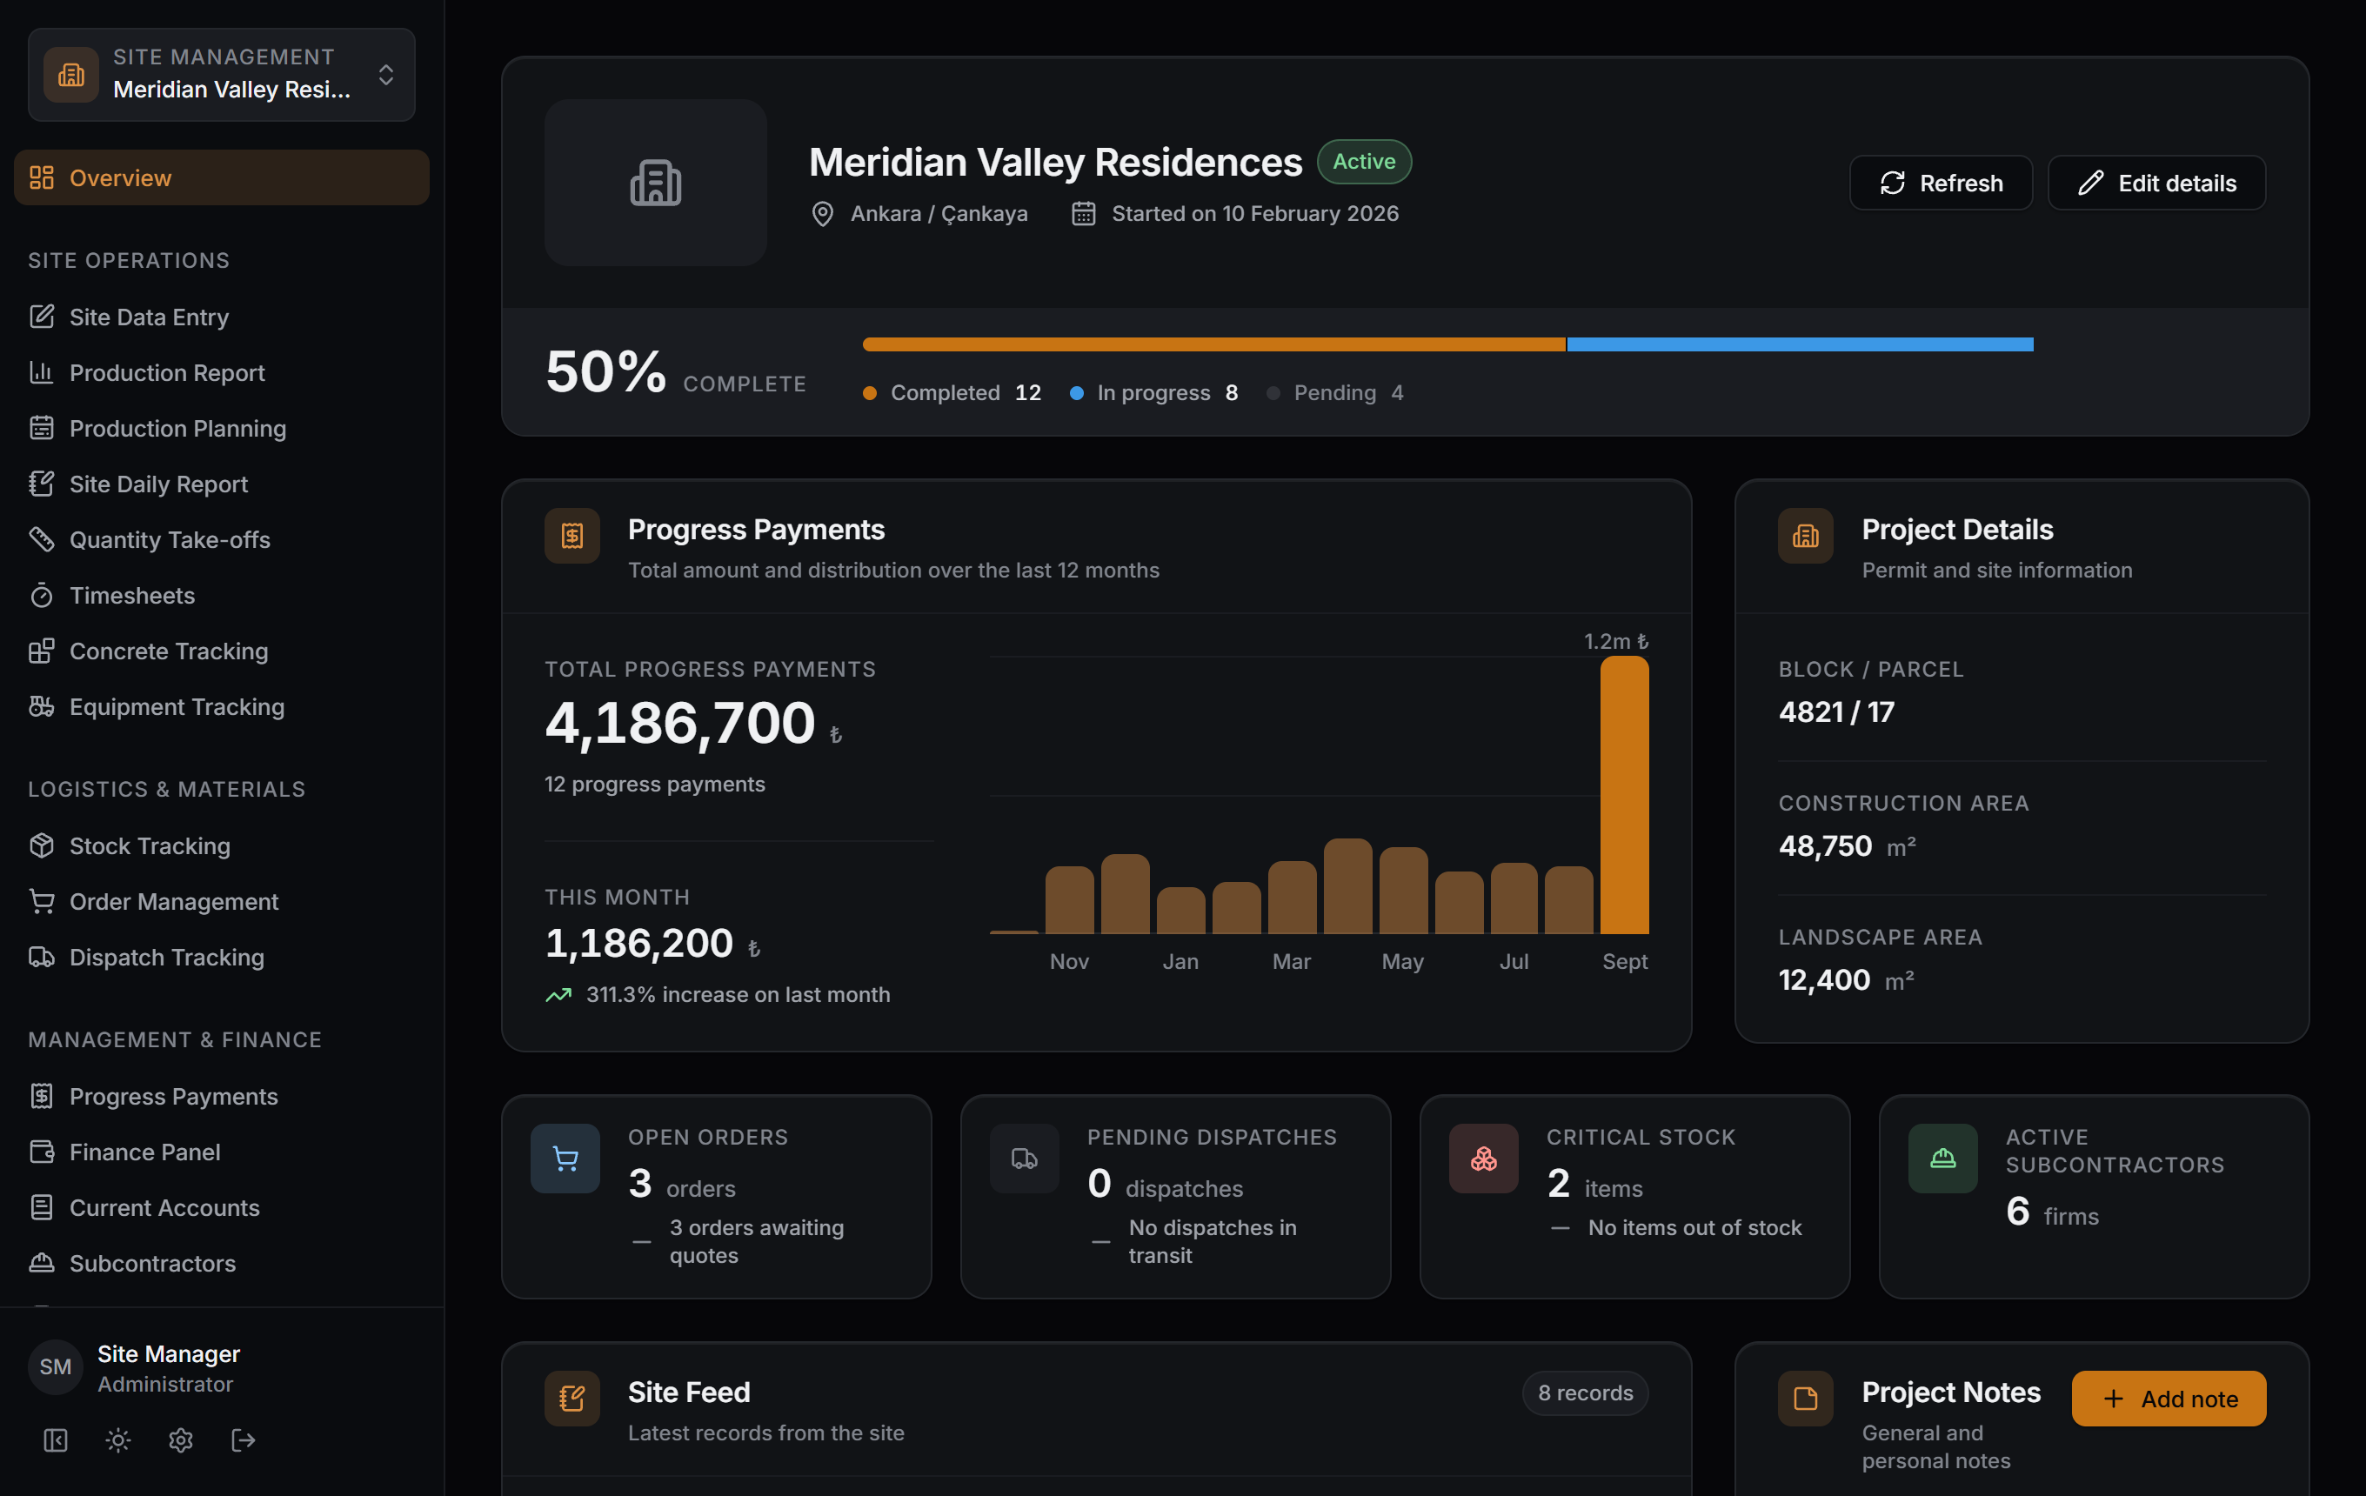The image size is (2366, 1496).
Task: Click the Current Accounts icon
Action: pyautogui.click(x=41, y=1208)
